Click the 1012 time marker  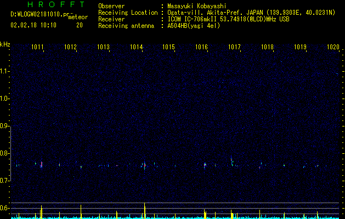(70, 47)
